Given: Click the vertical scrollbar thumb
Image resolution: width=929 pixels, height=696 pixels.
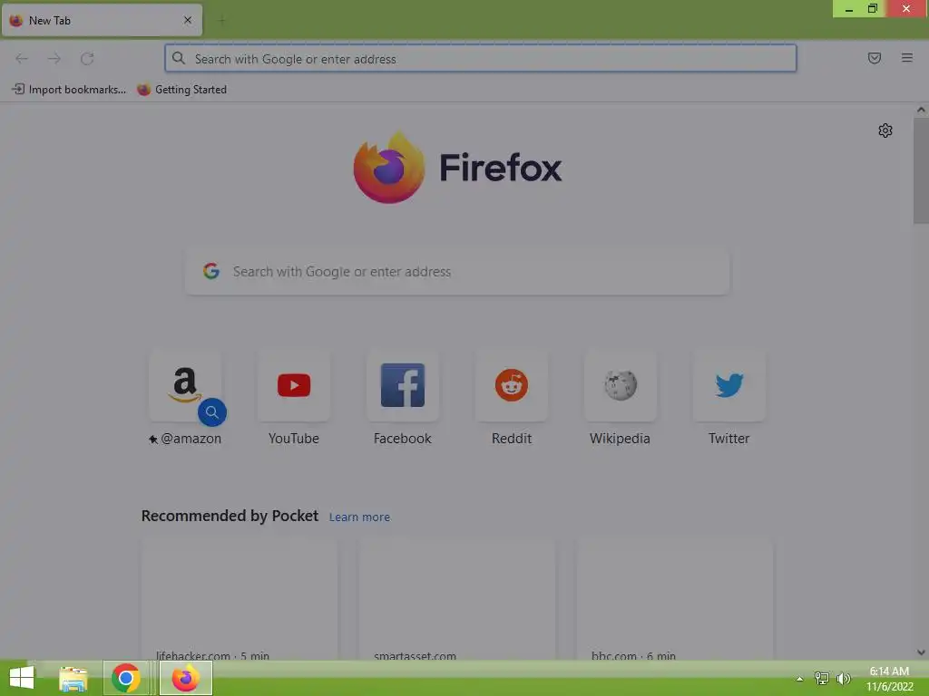Looking at the screenshot, I should [x=921, y=170].
